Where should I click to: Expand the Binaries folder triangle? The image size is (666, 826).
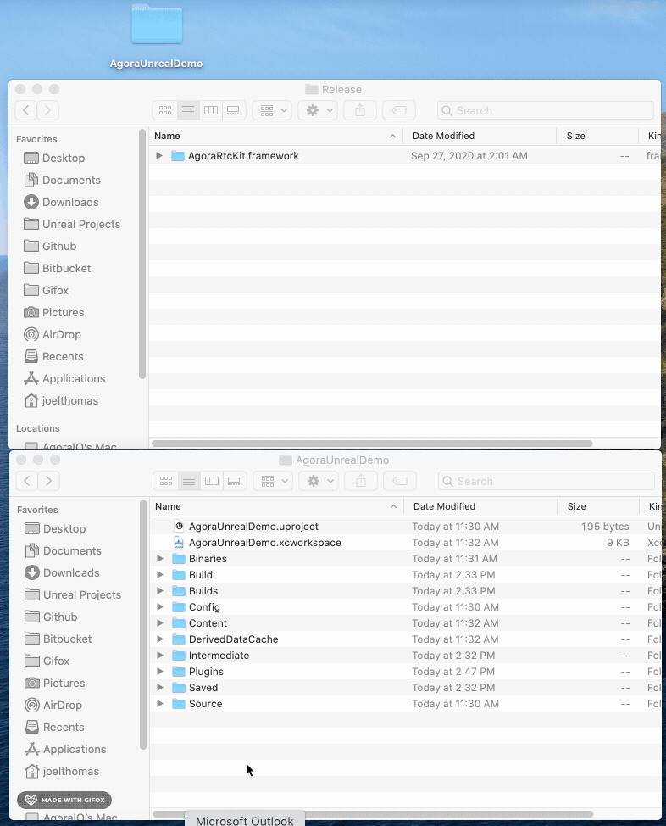160,558
